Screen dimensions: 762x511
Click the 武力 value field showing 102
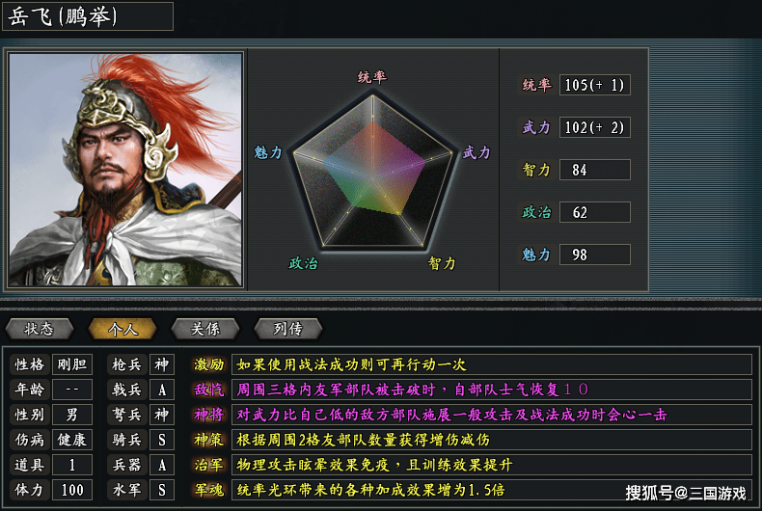coord(595,127)
